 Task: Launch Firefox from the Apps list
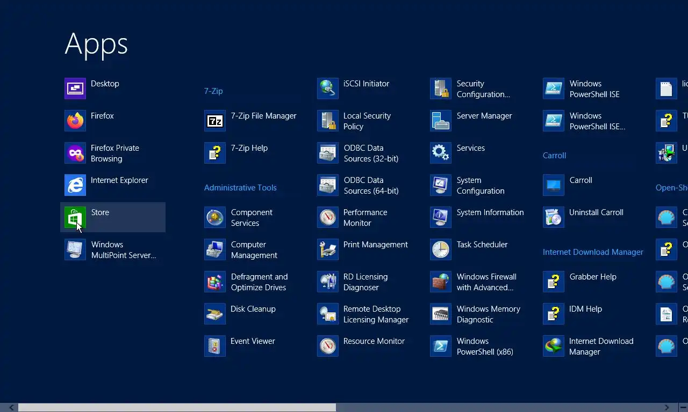[x=75, y=121]
